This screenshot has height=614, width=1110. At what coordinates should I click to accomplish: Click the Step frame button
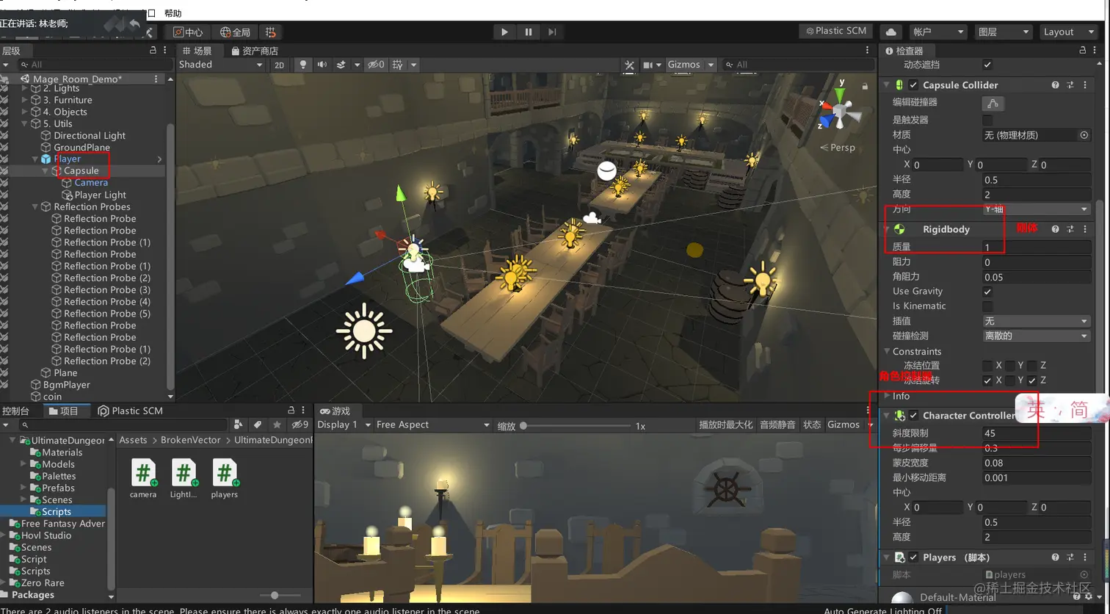pyautogui.click(x=552, y=32)
